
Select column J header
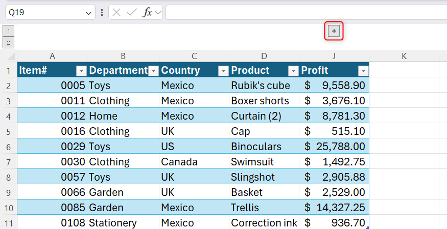(x=334, y=56)
